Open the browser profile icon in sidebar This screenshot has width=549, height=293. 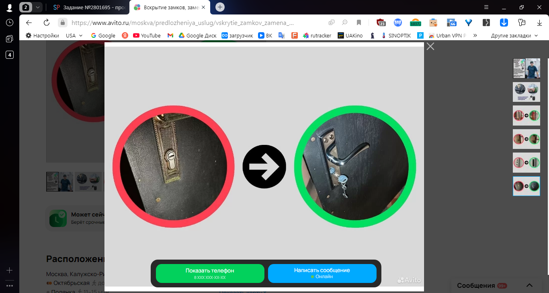[10, 7]
